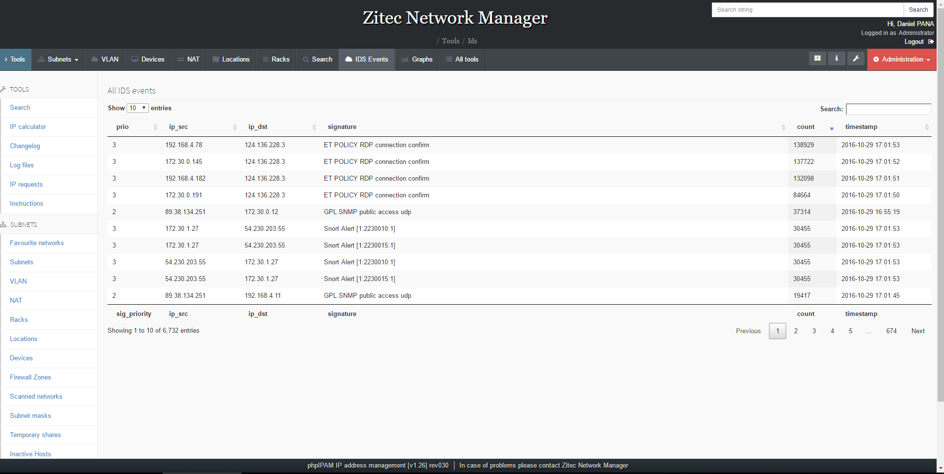Screen dimensions: 944x474
Task: Go to page 5 of results
Action: [850, 331]
